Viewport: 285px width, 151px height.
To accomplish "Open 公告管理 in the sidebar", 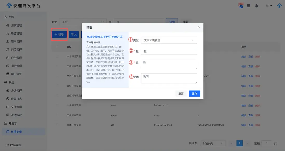I will (17, 58).
